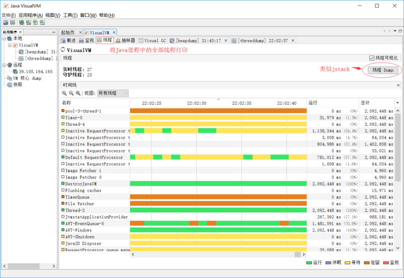
Task: Sort by the 名称 column header
Action: [95, 103]
